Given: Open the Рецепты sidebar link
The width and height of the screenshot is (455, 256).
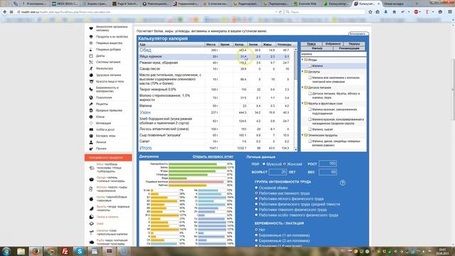Looking at the screenshot, I should (x=102, y=104).
